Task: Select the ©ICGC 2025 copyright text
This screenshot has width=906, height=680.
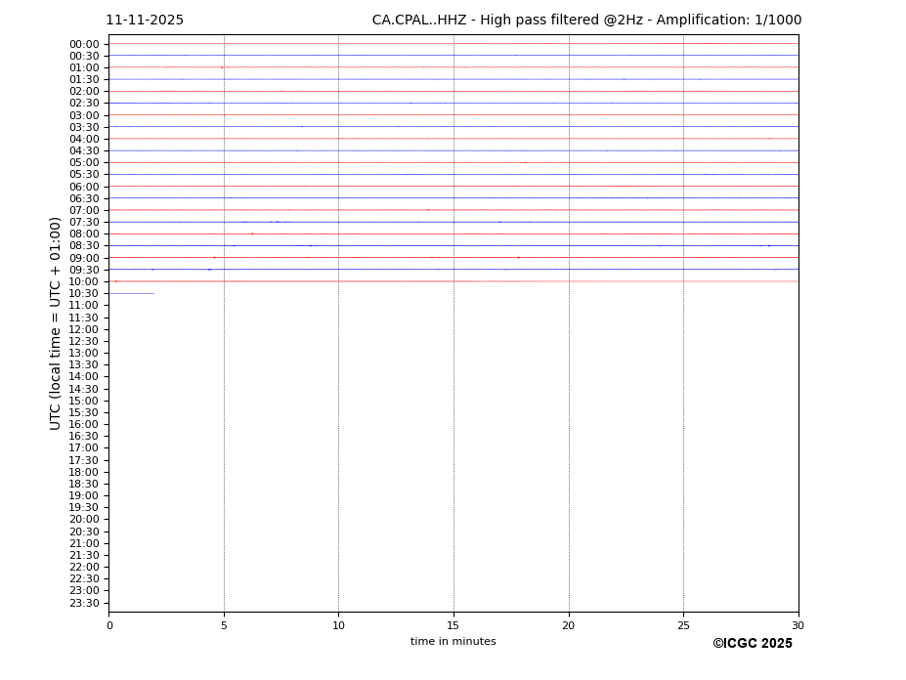Action: [752, 644]
